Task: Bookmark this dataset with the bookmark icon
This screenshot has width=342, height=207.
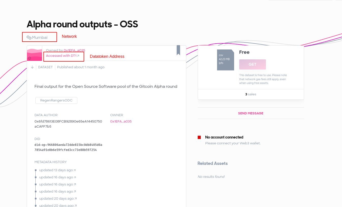Action: 178,50
